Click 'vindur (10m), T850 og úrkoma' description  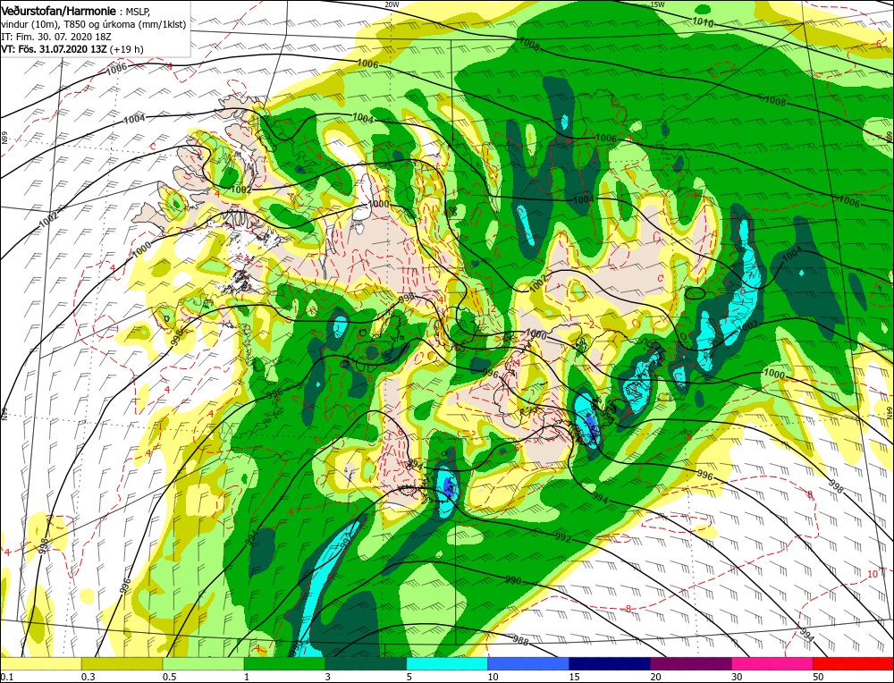tap(69, 24)
